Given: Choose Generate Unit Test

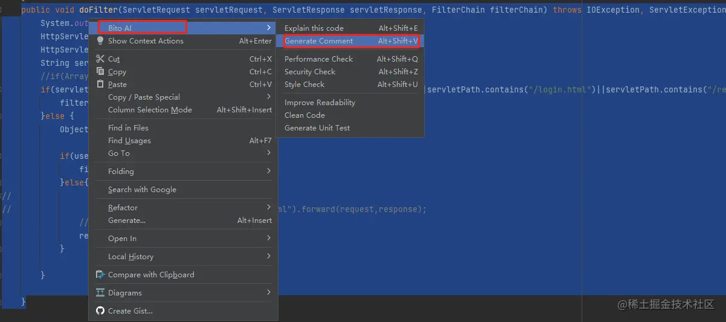Looking at the screenshot, I should [350, 127].
